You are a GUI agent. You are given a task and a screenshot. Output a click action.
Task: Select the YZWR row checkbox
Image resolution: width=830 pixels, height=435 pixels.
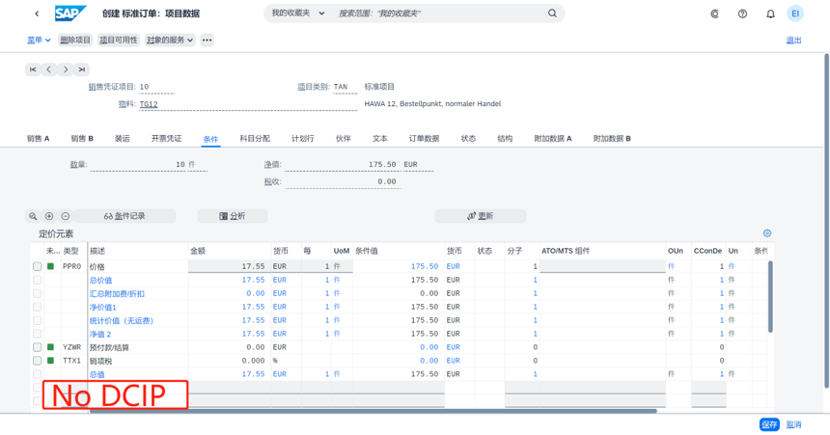(x=38, y=347)
